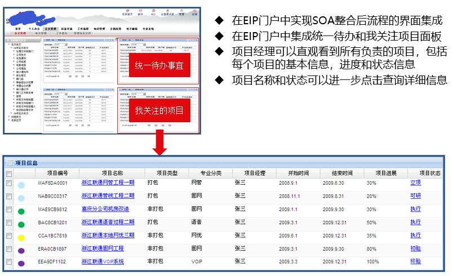Click 执行 status for 浙江联通本地网优三期
This screenshot has width=453, height=276.
click(x=416, y=235)
